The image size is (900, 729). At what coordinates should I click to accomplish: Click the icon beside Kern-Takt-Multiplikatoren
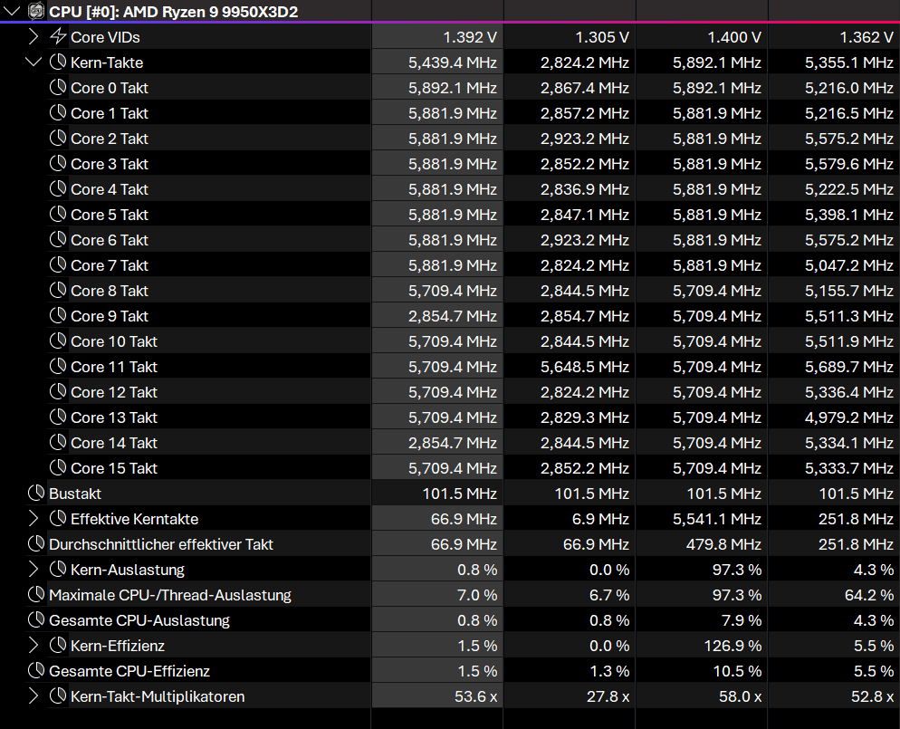[58, 695]
